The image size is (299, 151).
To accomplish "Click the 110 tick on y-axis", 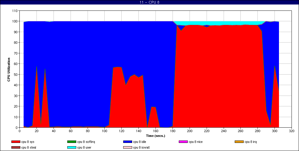I will click(15, 11).
